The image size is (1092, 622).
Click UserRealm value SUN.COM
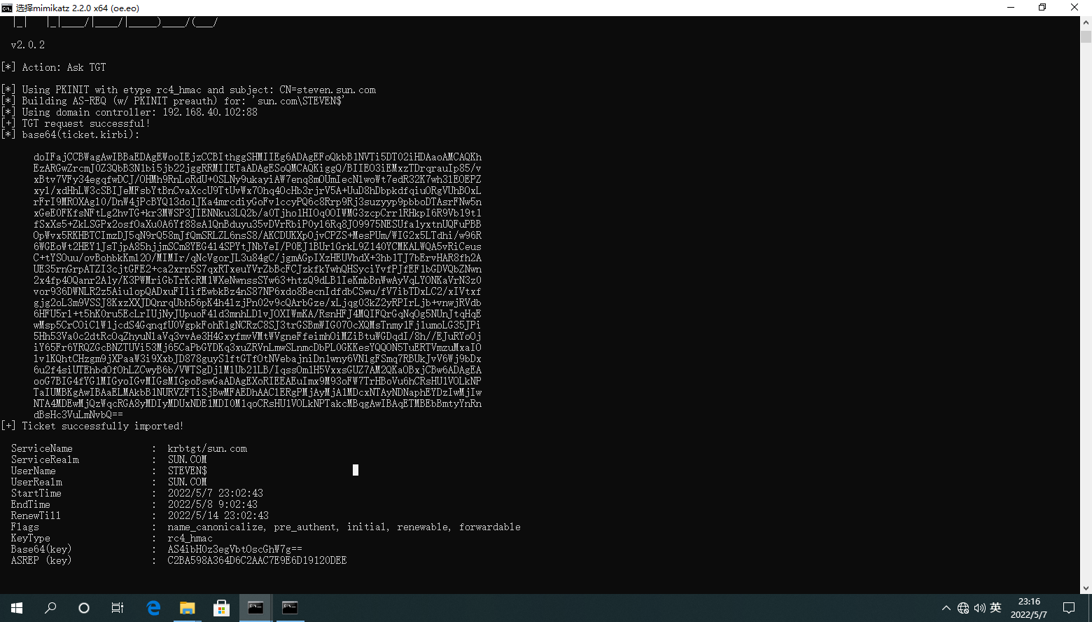188,482
